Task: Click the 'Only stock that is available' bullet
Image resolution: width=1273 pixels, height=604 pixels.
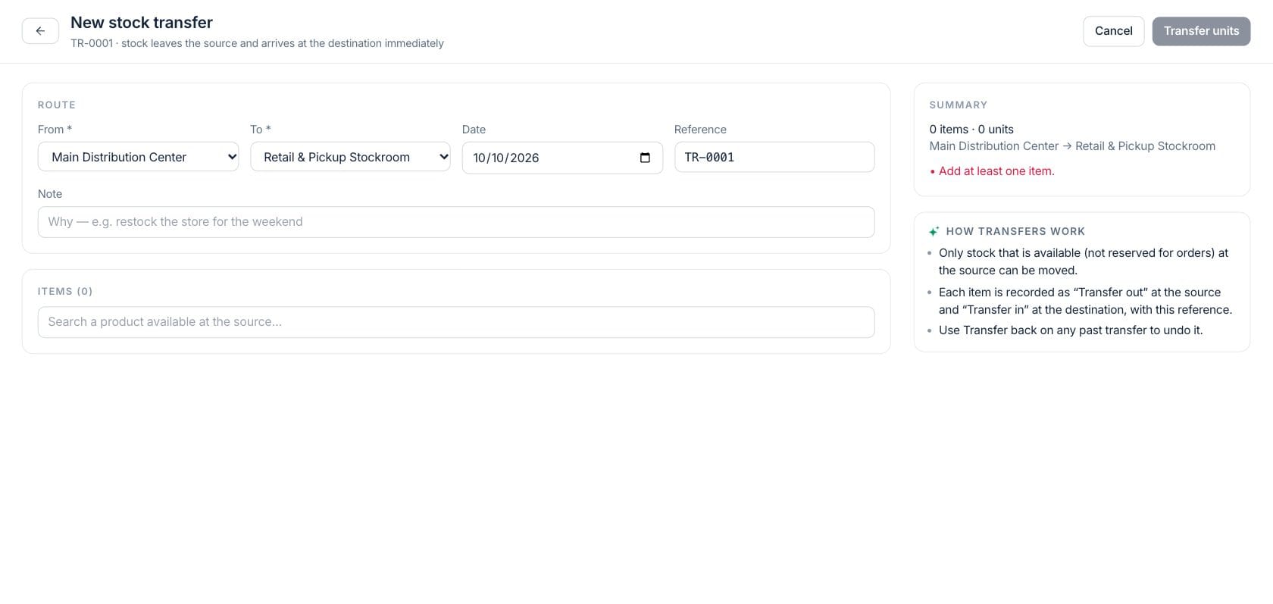Action: click(1084, 261)
